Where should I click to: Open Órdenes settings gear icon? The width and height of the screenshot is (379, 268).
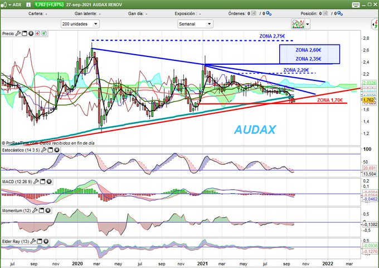pos(269,13)
